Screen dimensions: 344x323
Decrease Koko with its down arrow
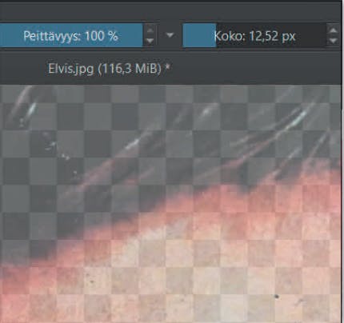click(333, 41)
